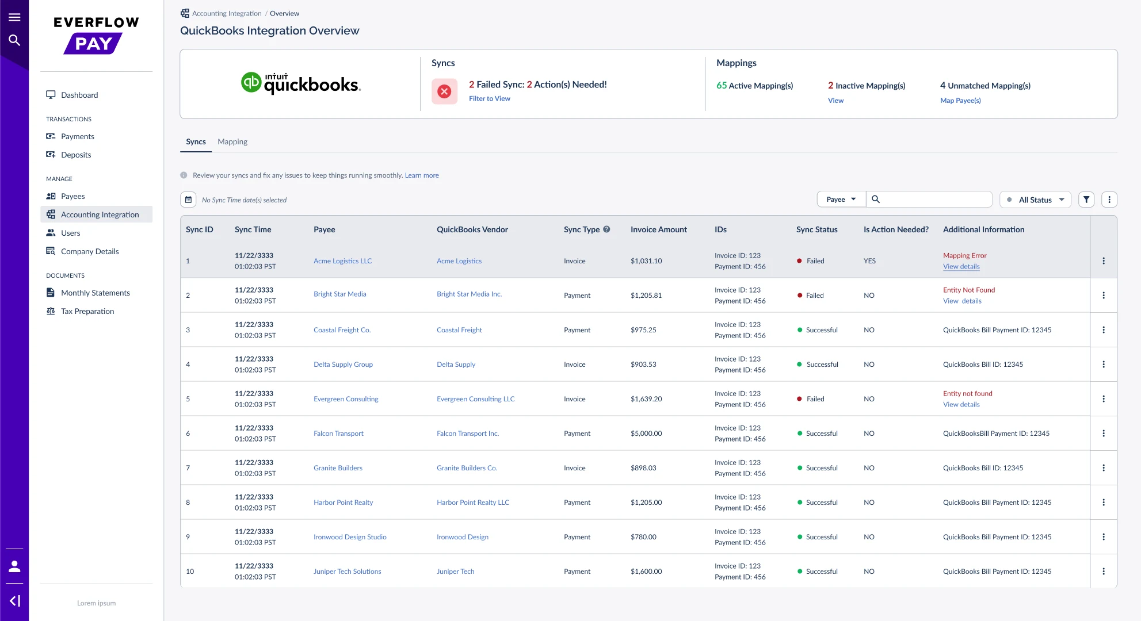Click the $5,000.00 invoice amount
This screenshot has height=621, width=1141.
click(x=646, y=434)
